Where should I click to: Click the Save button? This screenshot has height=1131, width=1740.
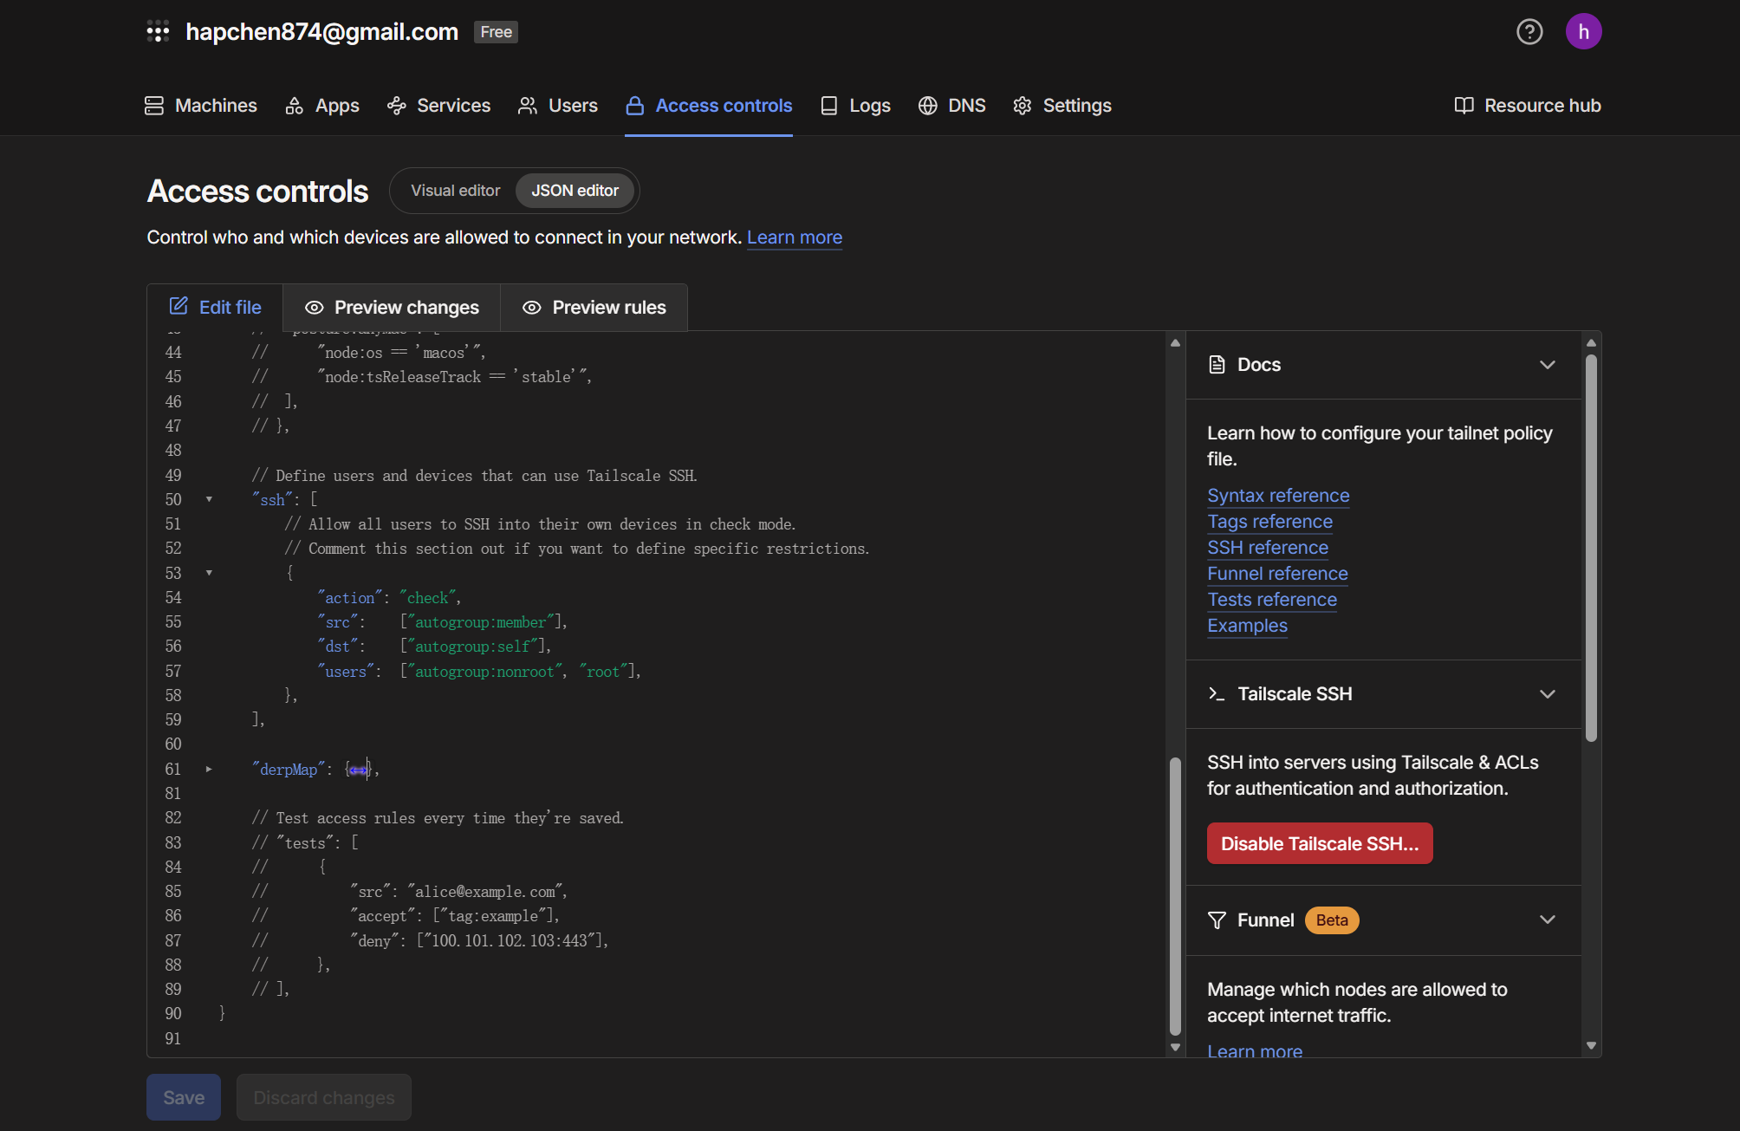[184, 1098]
